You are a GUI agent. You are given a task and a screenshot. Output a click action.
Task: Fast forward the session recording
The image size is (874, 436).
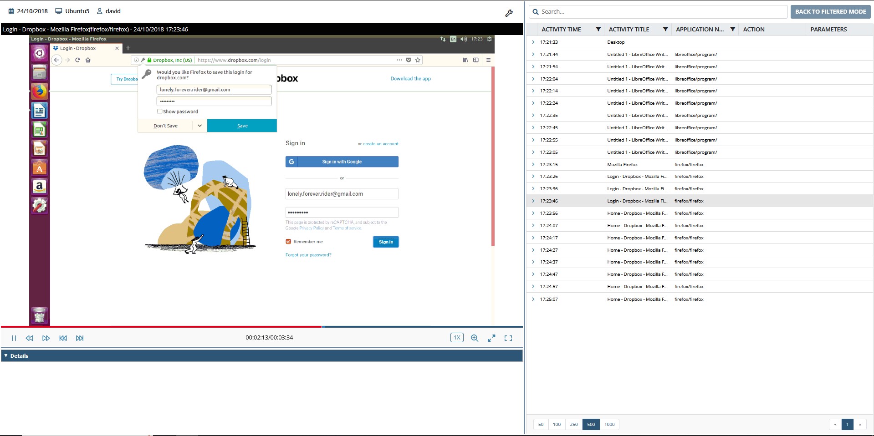(46, 338)
